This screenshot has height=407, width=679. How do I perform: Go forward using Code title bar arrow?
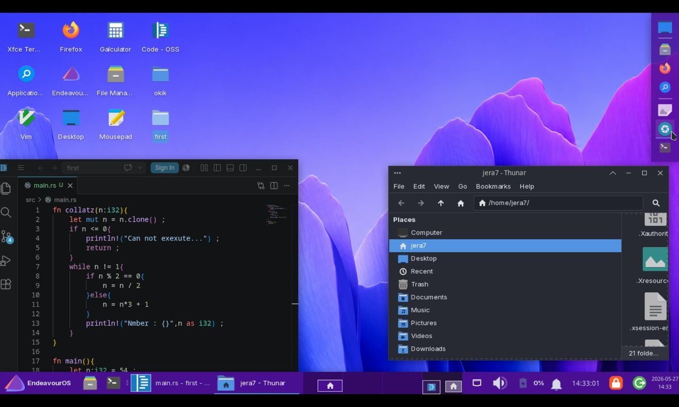pos(54,168)
